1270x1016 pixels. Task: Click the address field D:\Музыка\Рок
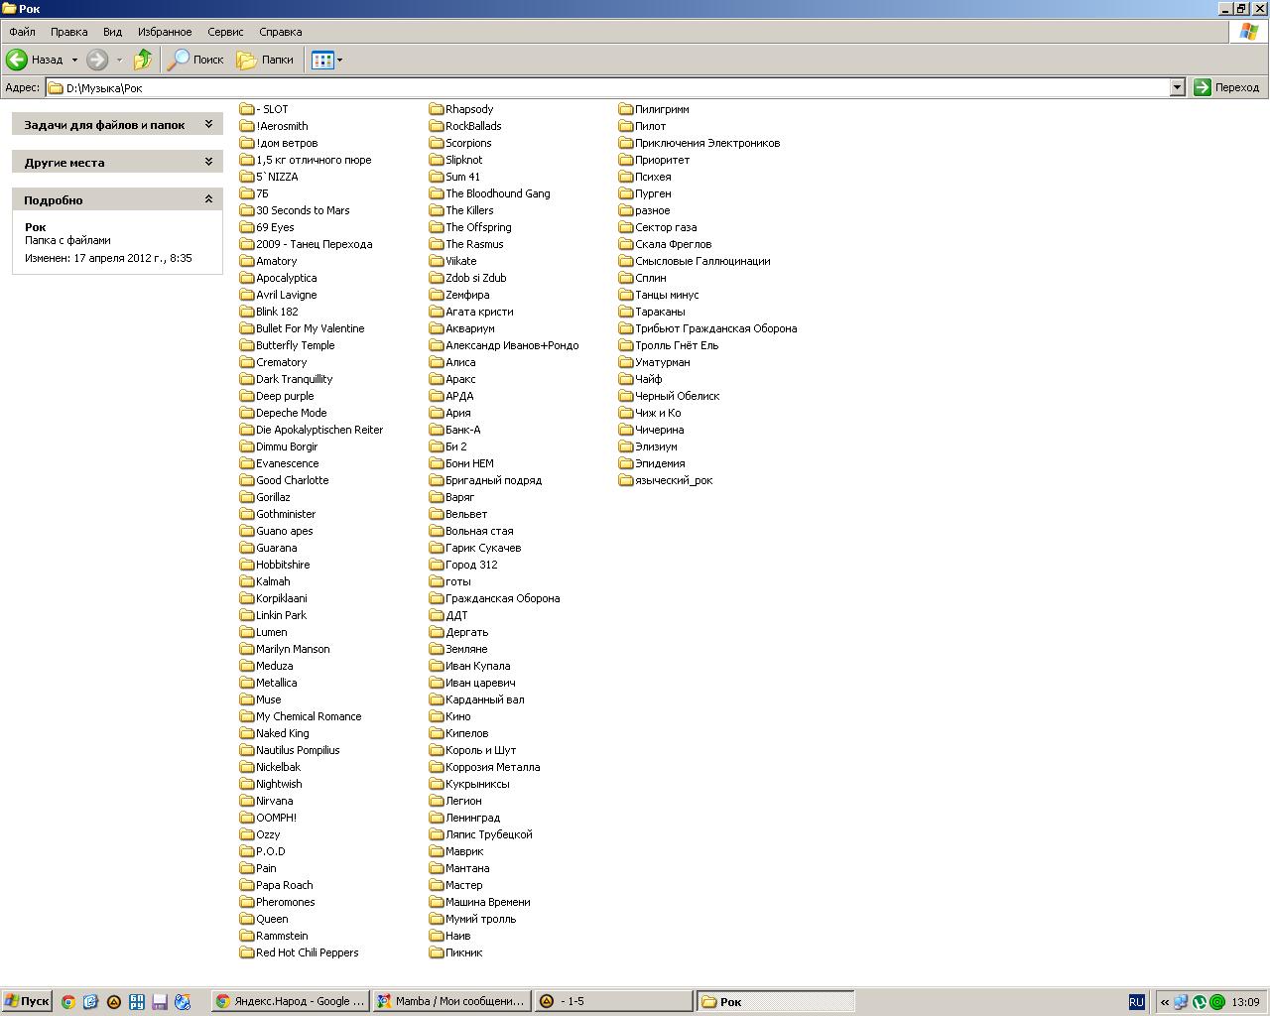pyautogui.click(x=595, y=87)
